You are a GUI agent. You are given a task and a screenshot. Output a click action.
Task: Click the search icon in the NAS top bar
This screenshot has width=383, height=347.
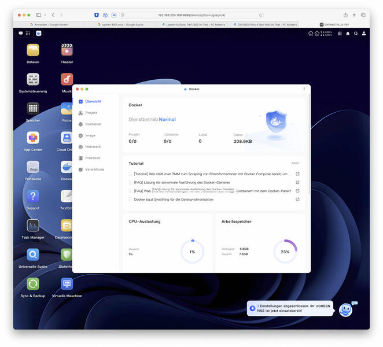pyautogui.click(x=356, y=34)
